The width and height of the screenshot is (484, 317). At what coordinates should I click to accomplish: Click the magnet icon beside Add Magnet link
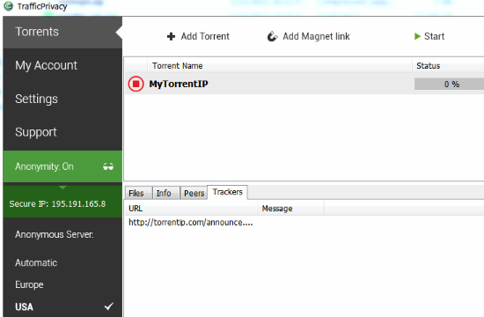[272, 36]
